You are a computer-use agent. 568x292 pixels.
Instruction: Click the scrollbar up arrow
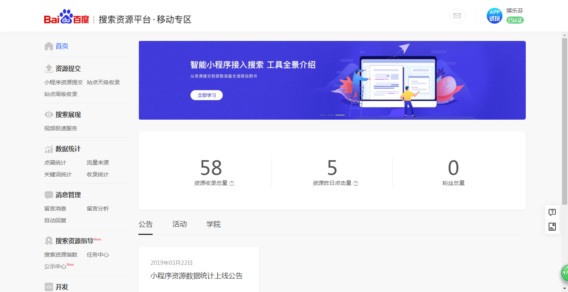564,35
